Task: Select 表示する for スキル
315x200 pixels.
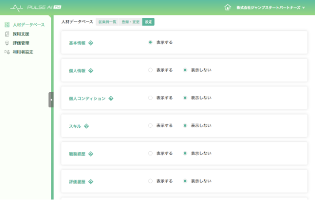Action: coord(150,126)
